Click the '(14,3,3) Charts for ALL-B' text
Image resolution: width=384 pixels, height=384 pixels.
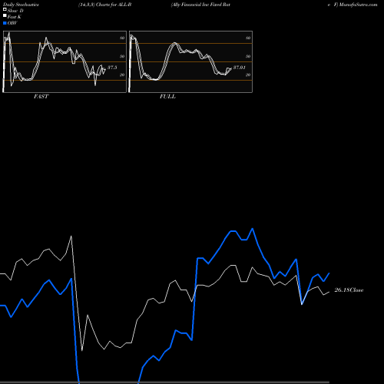point(105,5)
